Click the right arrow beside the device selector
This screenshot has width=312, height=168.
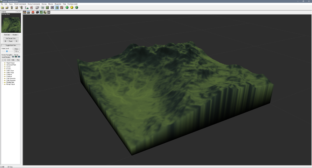tap(19, 12)
